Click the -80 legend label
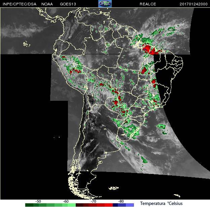Image resolution: width=210 pixels, height=207 pixels. point(121,201)
